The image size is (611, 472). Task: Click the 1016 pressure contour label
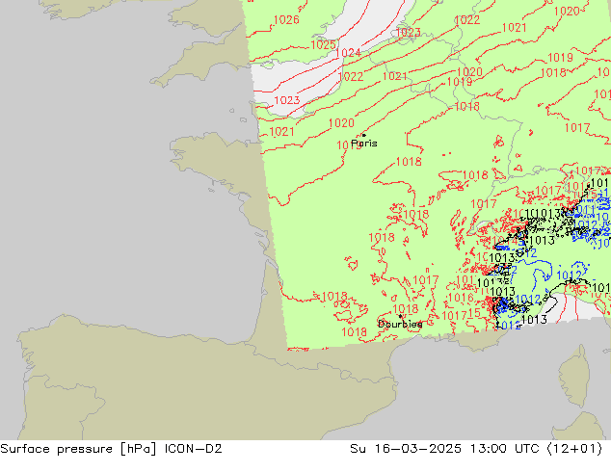pos(461,299)
